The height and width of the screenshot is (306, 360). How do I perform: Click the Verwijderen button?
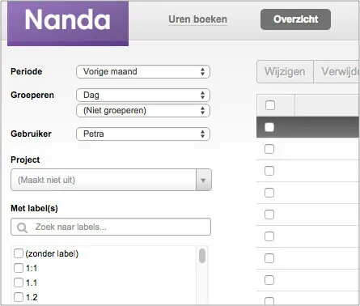337,72
